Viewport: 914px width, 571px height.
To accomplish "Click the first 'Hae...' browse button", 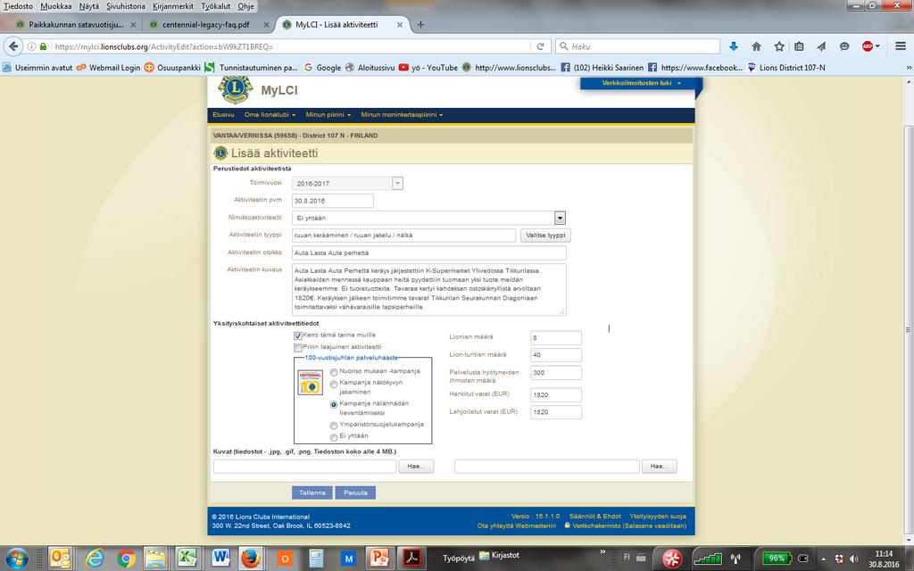I will tap(416, 466).
